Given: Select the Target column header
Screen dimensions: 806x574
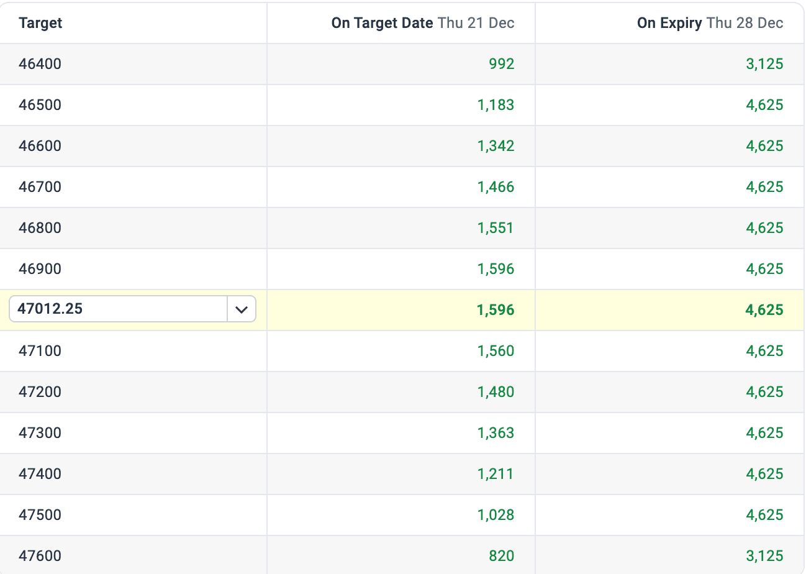Looking at the screenshot, I should [40, 23].
